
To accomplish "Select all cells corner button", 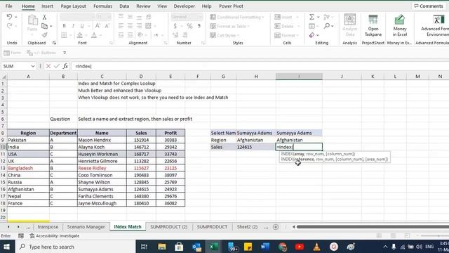I will [4, 77].
